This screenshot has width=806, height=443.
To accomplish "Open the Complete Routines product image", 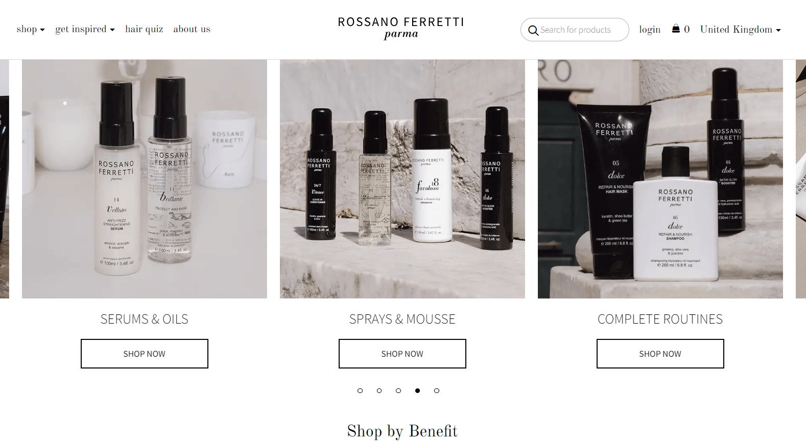I will pos(660,179).
